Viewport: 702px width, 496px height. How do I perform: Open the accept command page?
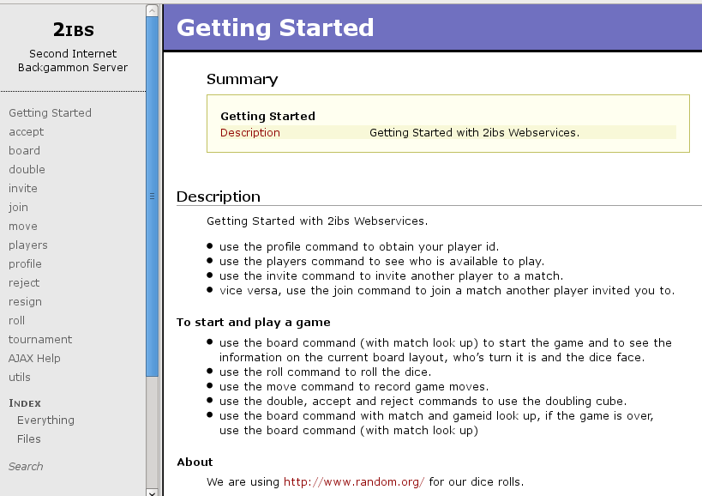26,131
